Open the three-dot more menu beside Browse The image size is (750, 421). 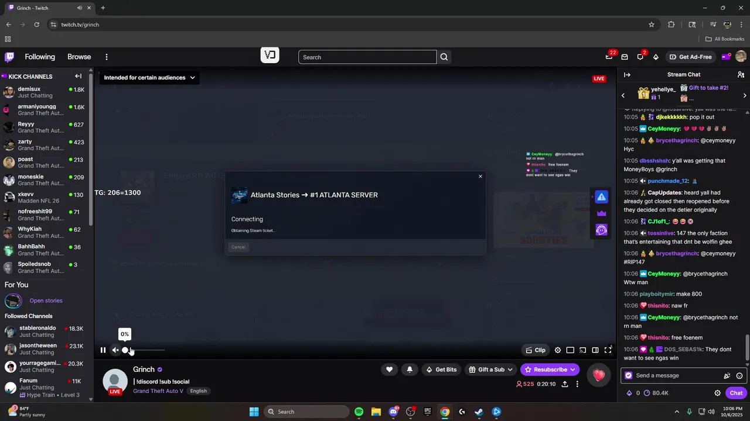107,57
